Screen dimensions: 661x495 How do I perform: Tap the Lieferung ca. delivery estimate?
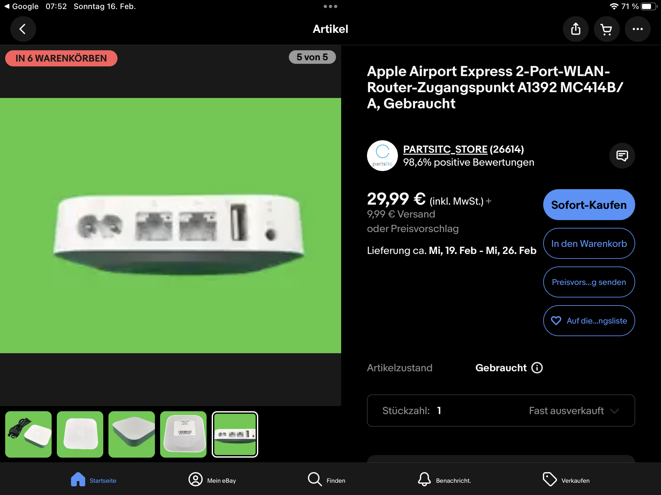pos(452,250)
